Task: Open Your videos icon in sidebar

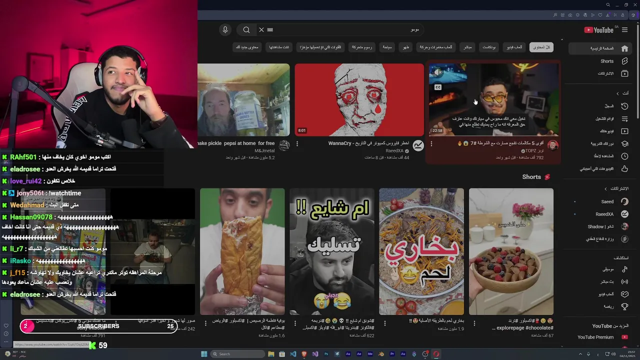Action: pyautogui.click(x=624, y=131)
